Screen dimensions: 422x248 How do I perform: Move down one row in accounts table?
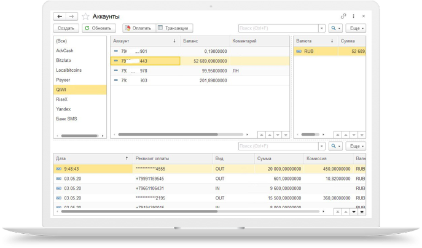(278, 135)
